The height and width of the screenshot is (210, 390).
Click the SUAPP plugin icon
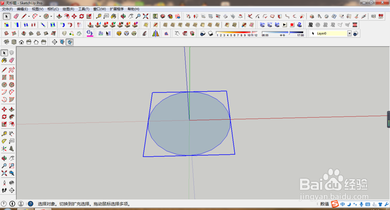point(381,16)
